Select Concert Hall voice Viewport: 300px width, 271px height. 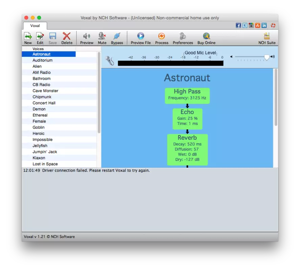tap(59, 103)
